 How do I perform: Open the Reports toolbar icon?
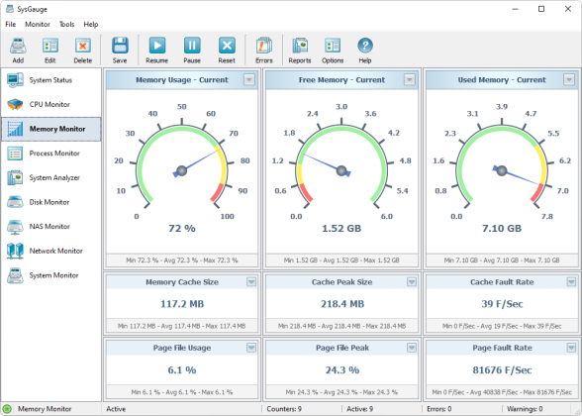(300, 46)
